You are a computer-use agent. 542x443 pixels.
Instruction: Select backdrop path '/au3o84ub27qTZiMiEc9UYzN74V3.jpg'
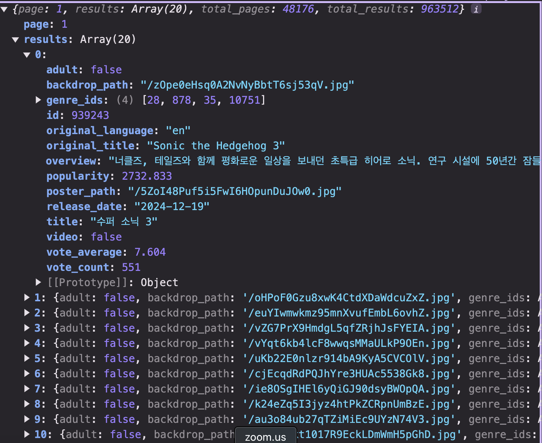tap(349, 419)
